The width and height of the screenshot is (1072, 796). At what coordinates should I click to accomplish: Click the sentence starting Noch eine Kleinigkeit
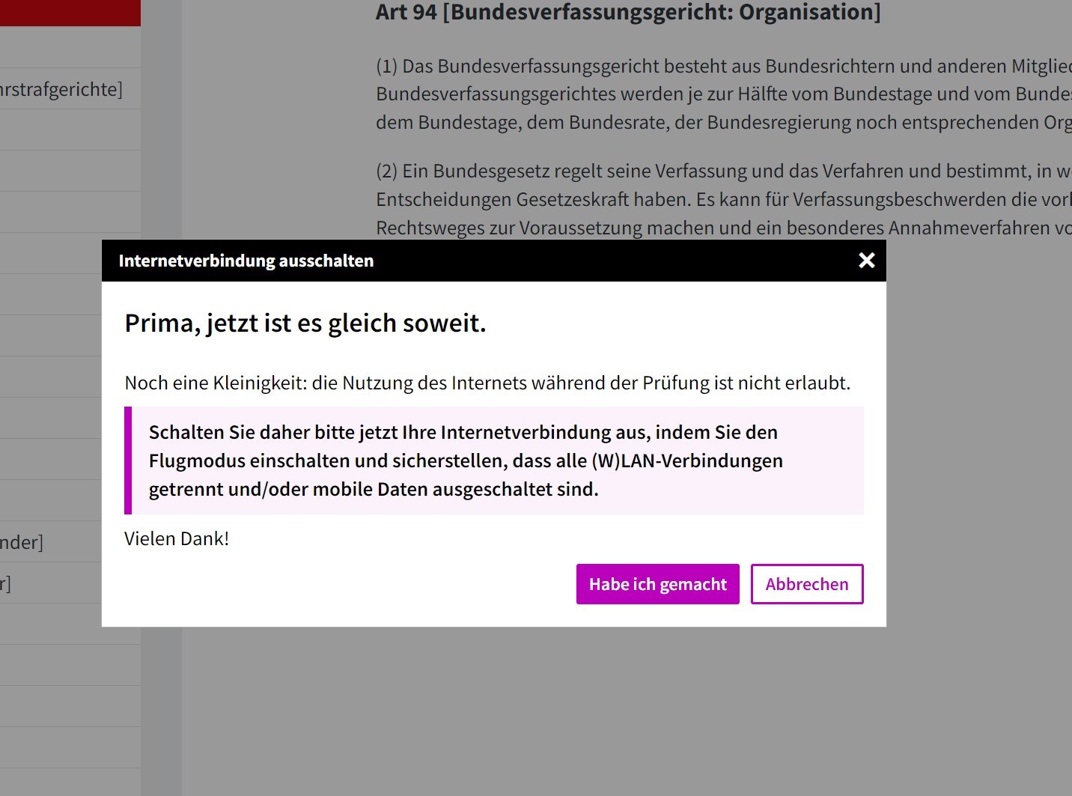click(x=487, y=383)
